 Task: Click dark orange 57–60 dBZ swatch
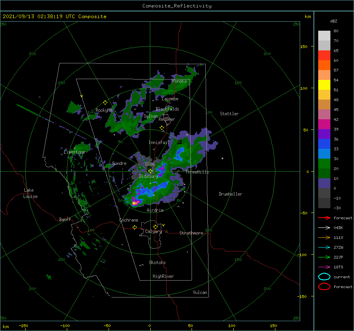324,65
